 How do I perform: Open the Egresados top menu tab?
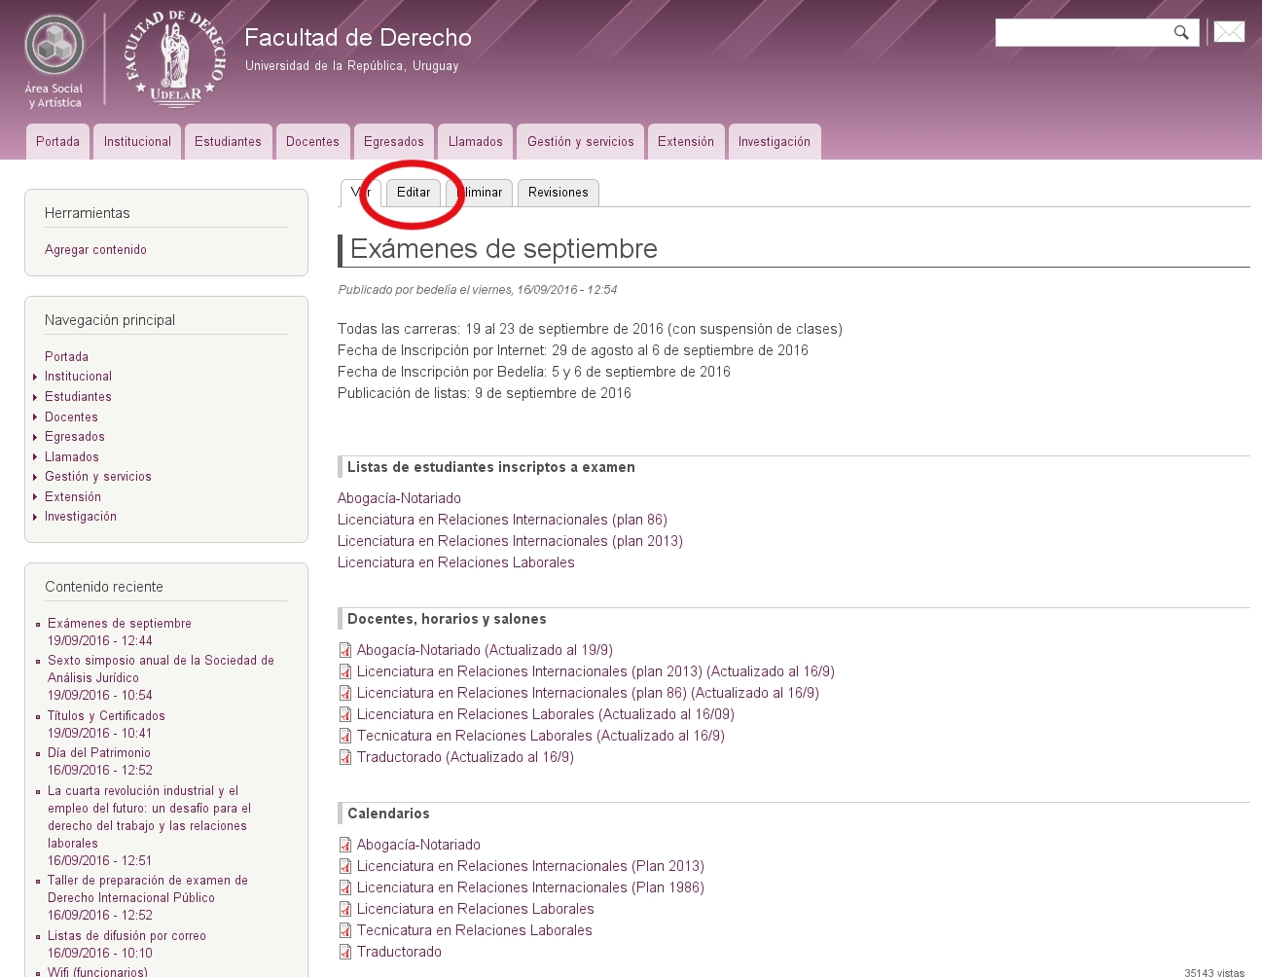pos(394,142)
